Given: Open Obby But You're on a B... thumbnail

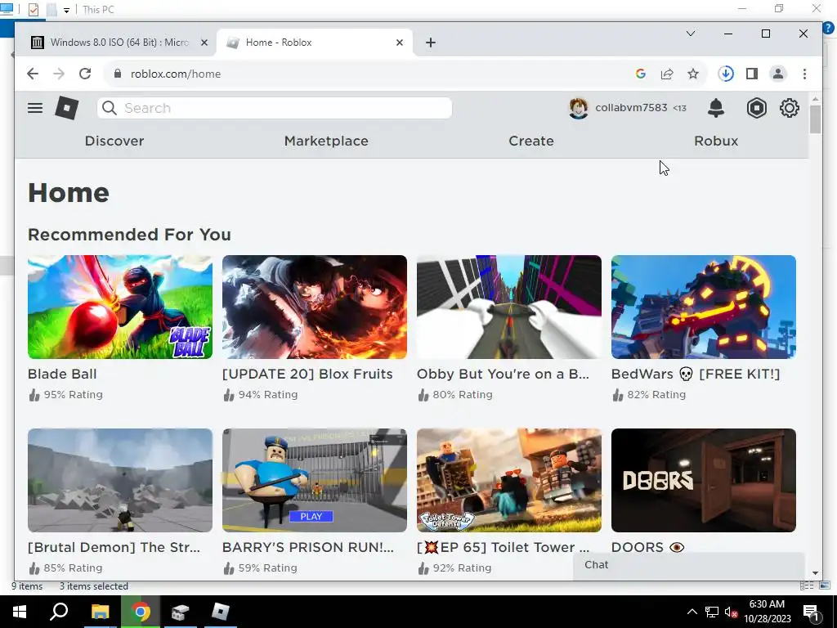Looking at the screenshot, I should tap(508, 307).
